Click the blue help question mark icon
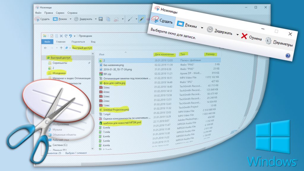The width and height of the screenshot is (304, 171). (288, 56)
